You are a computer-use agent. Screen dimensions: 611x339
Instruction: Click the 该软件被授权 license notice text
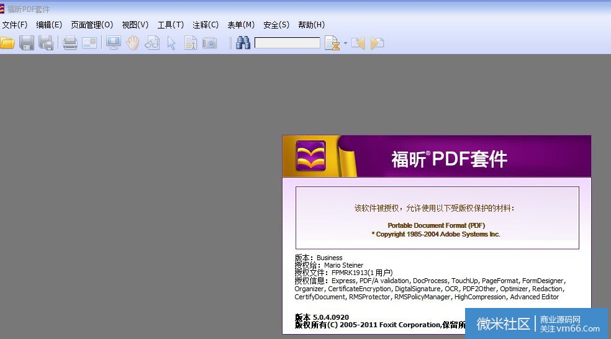434,208
